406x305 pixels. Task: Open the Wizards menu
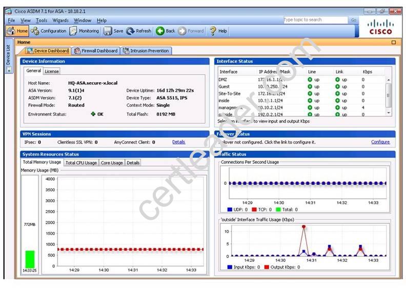[x=60, y=20]
